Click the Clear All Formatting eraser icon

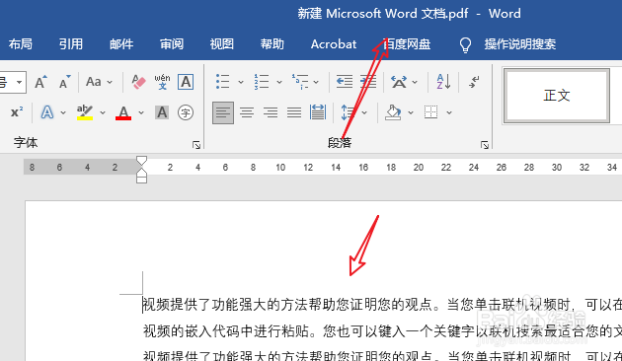point(138,82)
